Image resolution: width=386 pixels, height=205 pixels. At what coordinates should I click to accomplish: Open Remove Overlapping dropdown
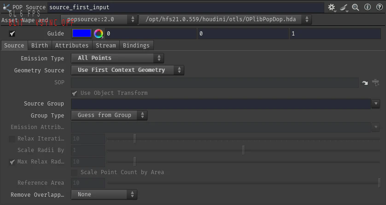tap(104, 194)
